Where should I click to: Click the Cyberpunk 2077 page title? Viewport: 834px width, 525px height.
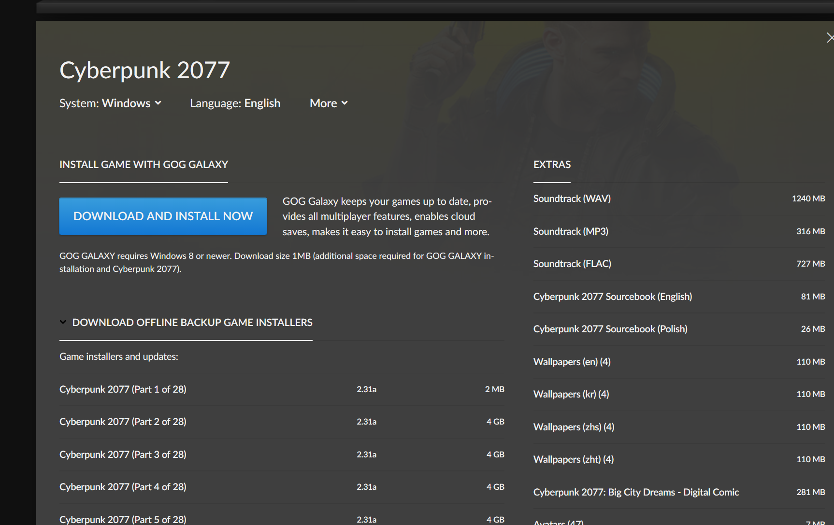point(144,71)
